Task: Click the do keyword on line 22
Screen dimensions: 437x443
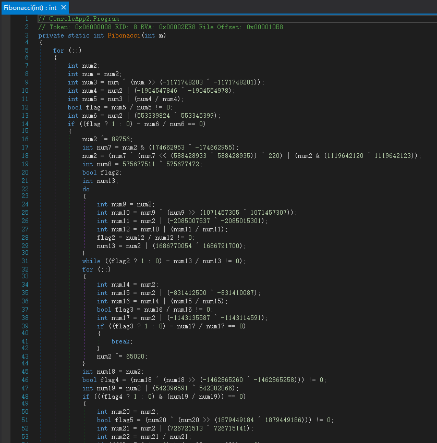Action: coord(86,189)
